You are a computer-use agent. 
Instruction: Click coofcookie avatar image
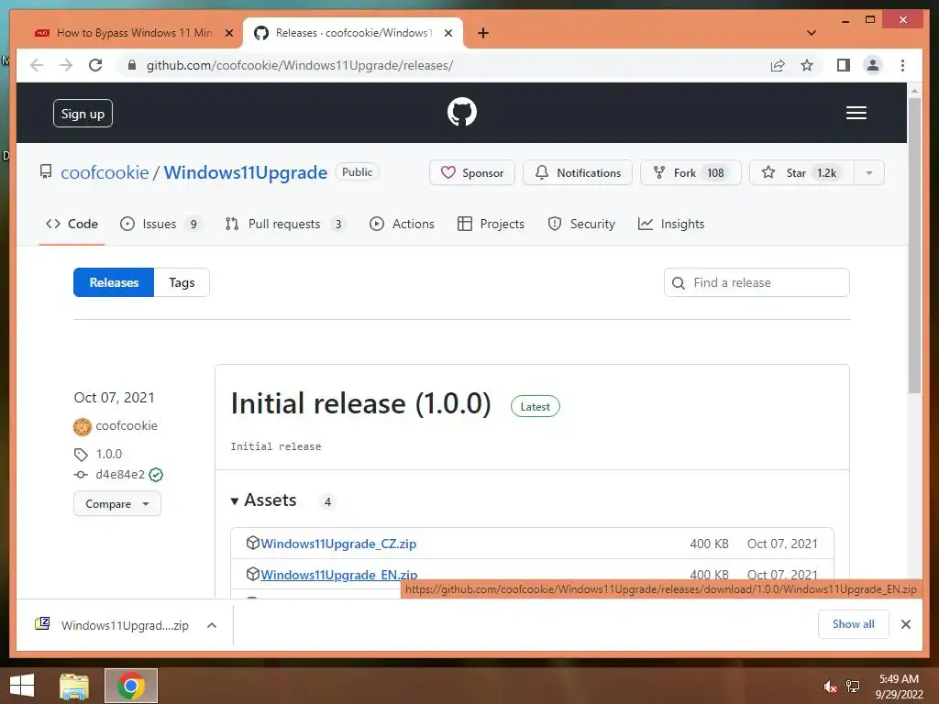click(82, 426)
